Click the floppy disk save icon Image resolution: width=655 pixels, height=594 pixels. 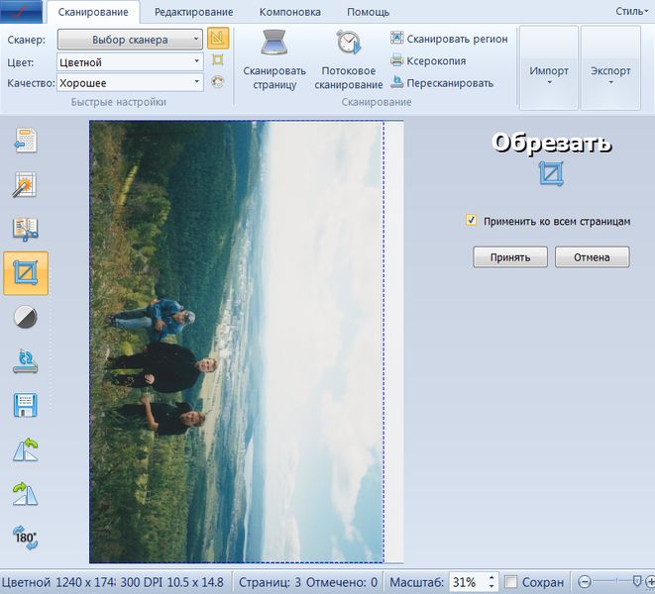coord(26,405)
